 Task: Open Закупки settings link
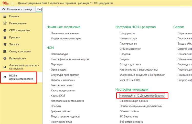124,59
